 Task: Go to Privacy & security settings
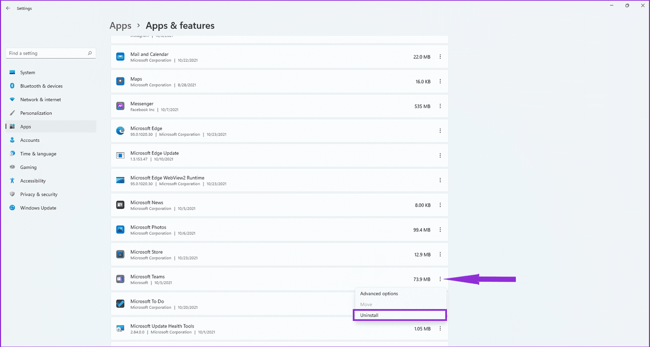point(51,194)
